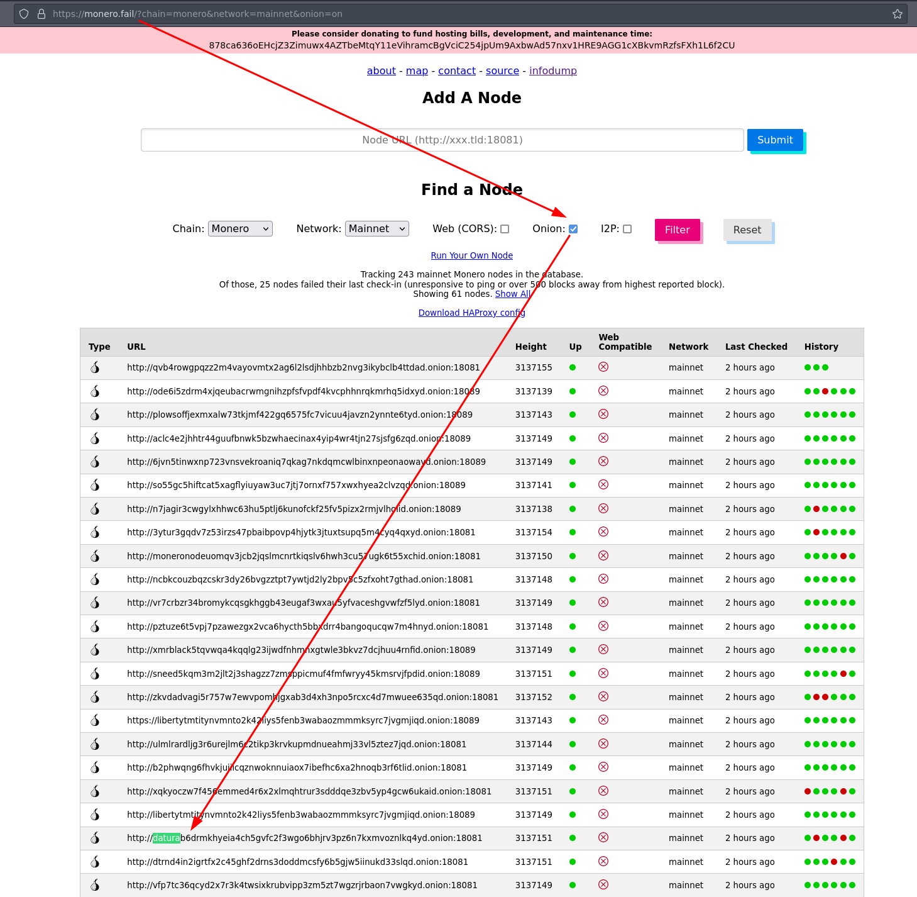The height and width of the screenshot is (897, 917).
Task: Click the ulmlrardljg3r onion URL
Action: pos(297,744)
